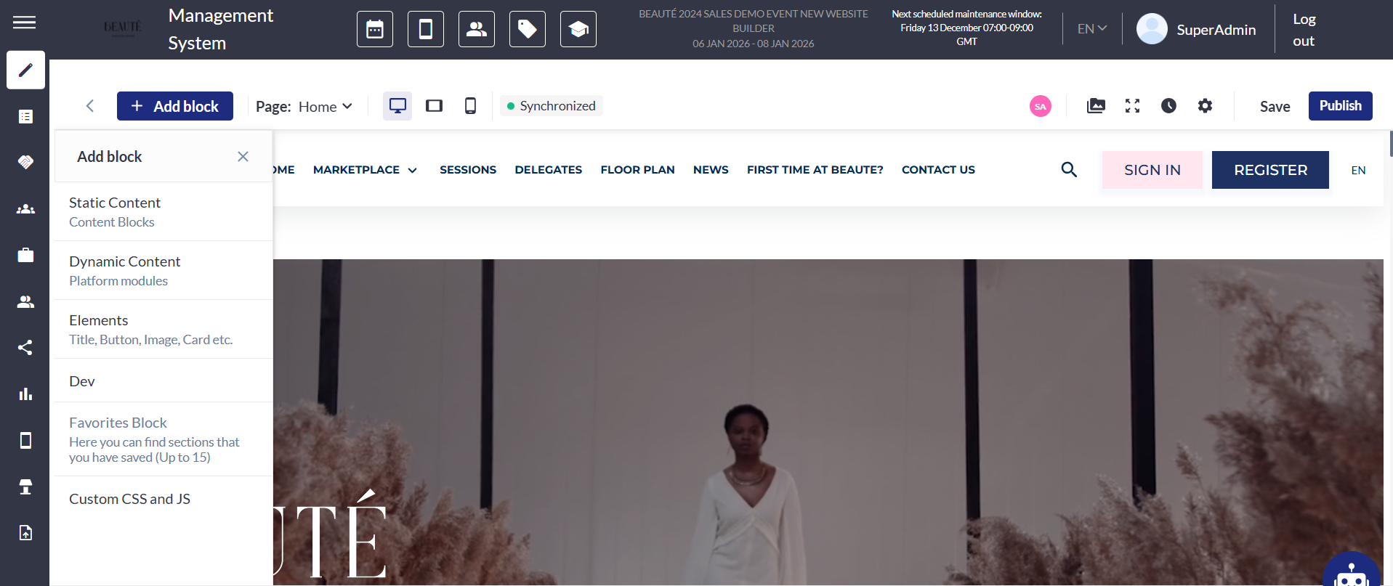Open the price tag icon in header
This screenshot has height=586, width=1393.
[528, 29]
